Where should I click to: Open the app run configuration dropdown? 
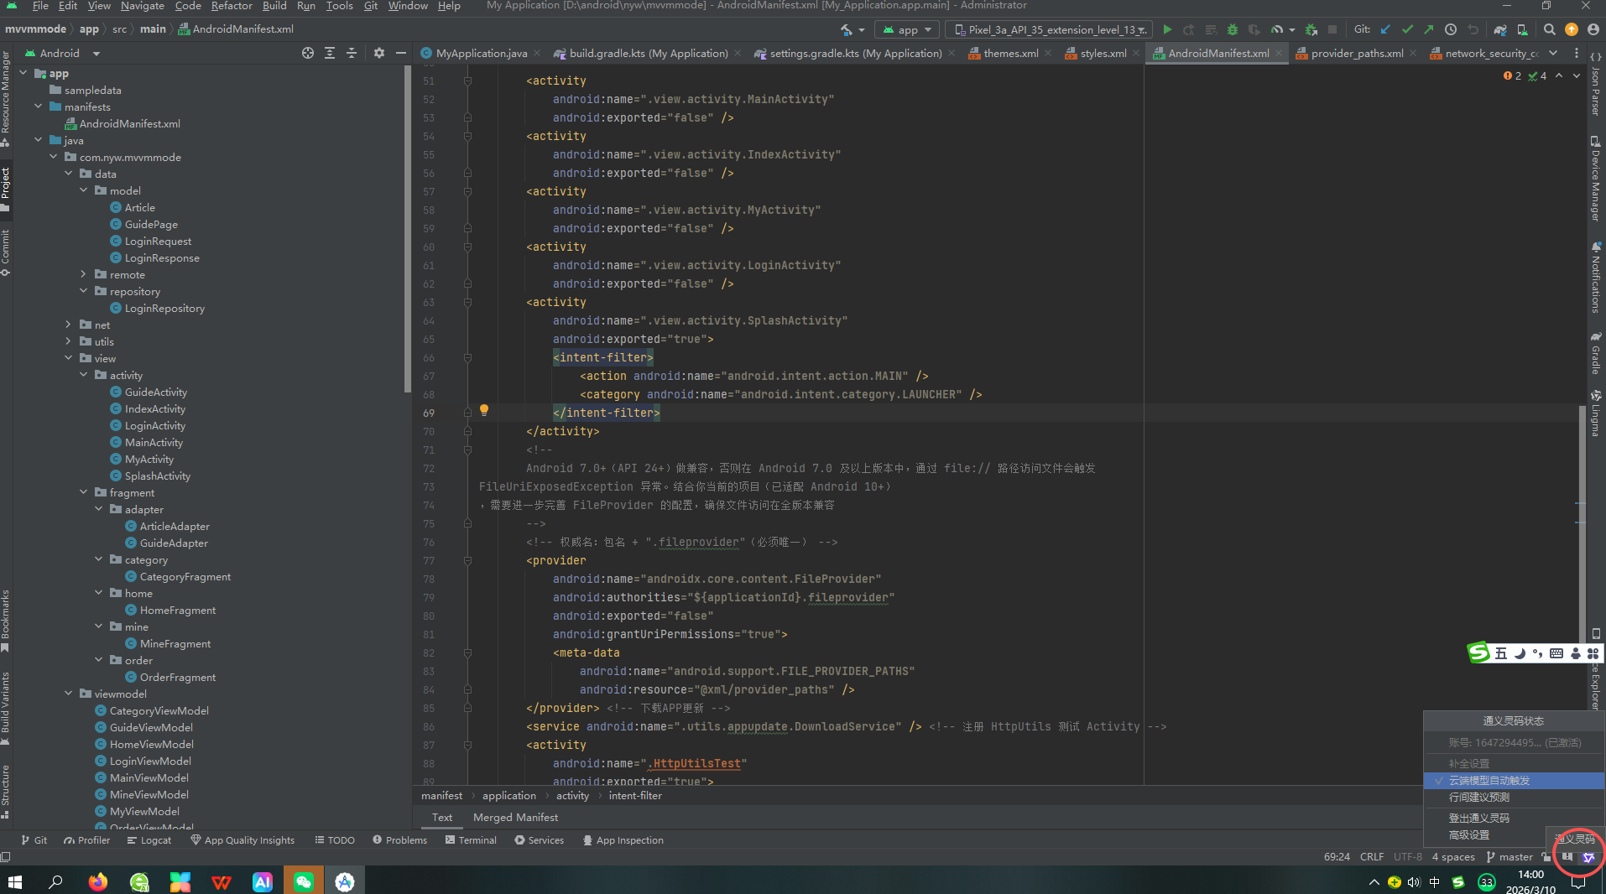[907, 29]
